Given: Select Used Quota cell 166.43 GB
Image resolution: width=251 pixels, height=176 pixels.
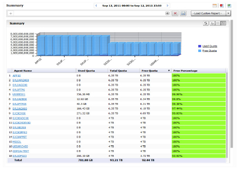Looking at the screenshot, I should (83, 109).
